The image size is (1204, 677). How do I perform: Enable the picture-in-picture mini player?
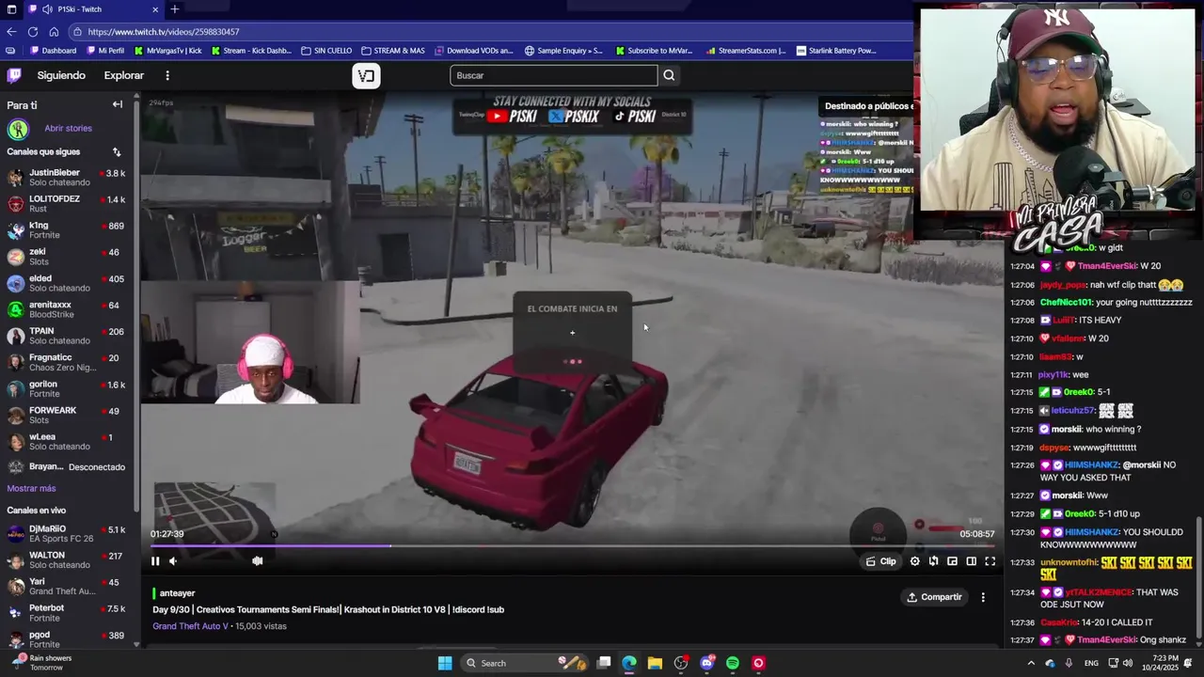point(952,561)
